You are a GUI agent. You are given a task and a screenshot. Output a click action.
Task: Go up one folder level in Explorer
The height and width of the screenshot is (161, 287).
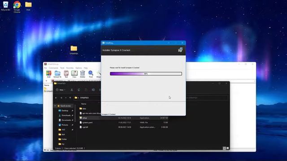point(70,98)
